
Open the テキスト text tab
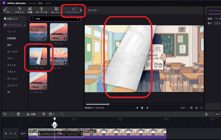(19, 10)
